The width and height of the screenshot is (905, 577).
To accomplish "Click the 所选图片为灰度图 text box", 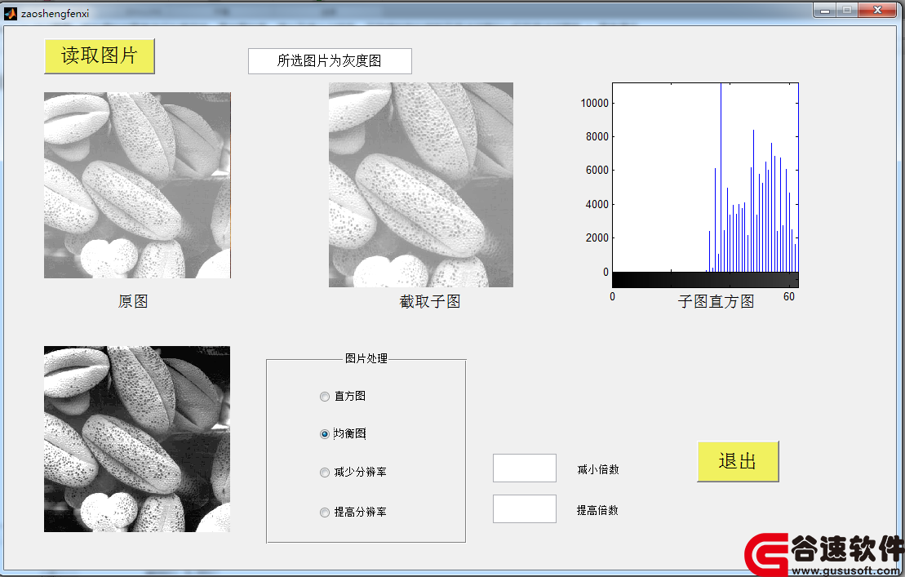I will click(331, 61).
